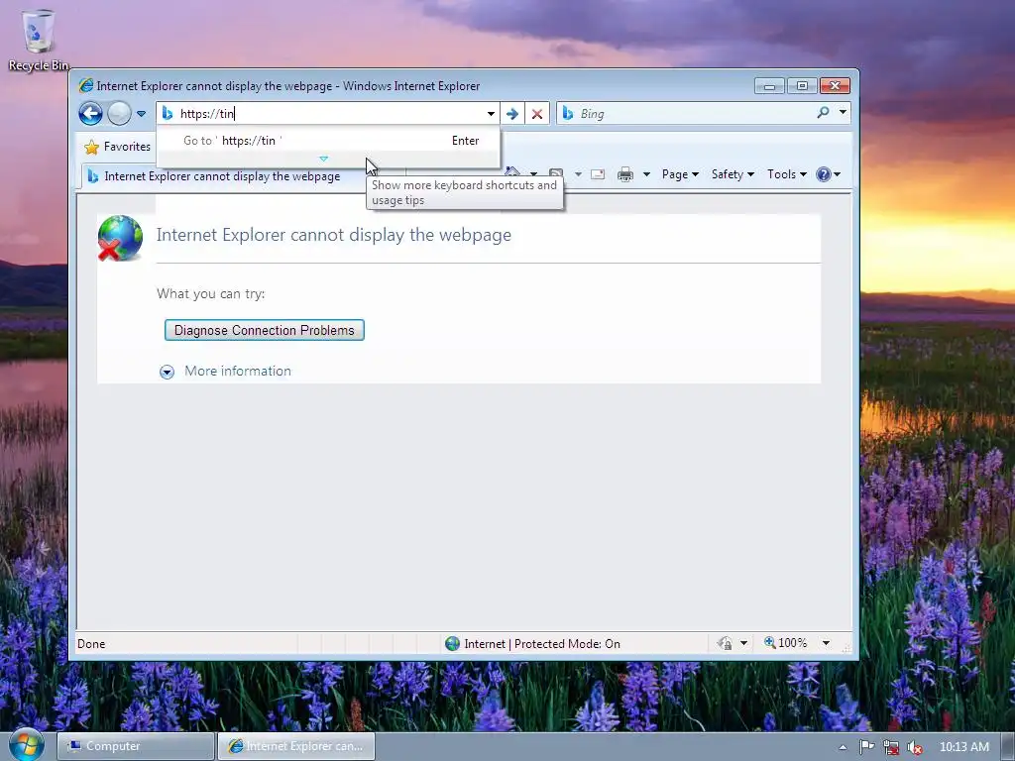Image resolution: width=1015 pixels, height=761 pixels.
Task: Open the Safety menu
Action: (733, 174)
